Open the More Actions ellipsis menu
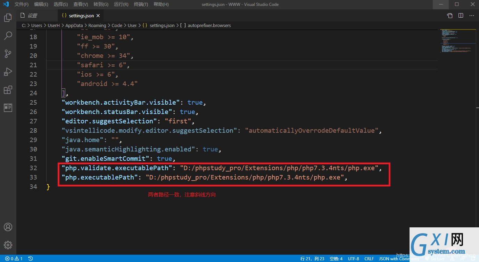Image resolution: width=479 pixels, height=262 pixels. point(472,16)
